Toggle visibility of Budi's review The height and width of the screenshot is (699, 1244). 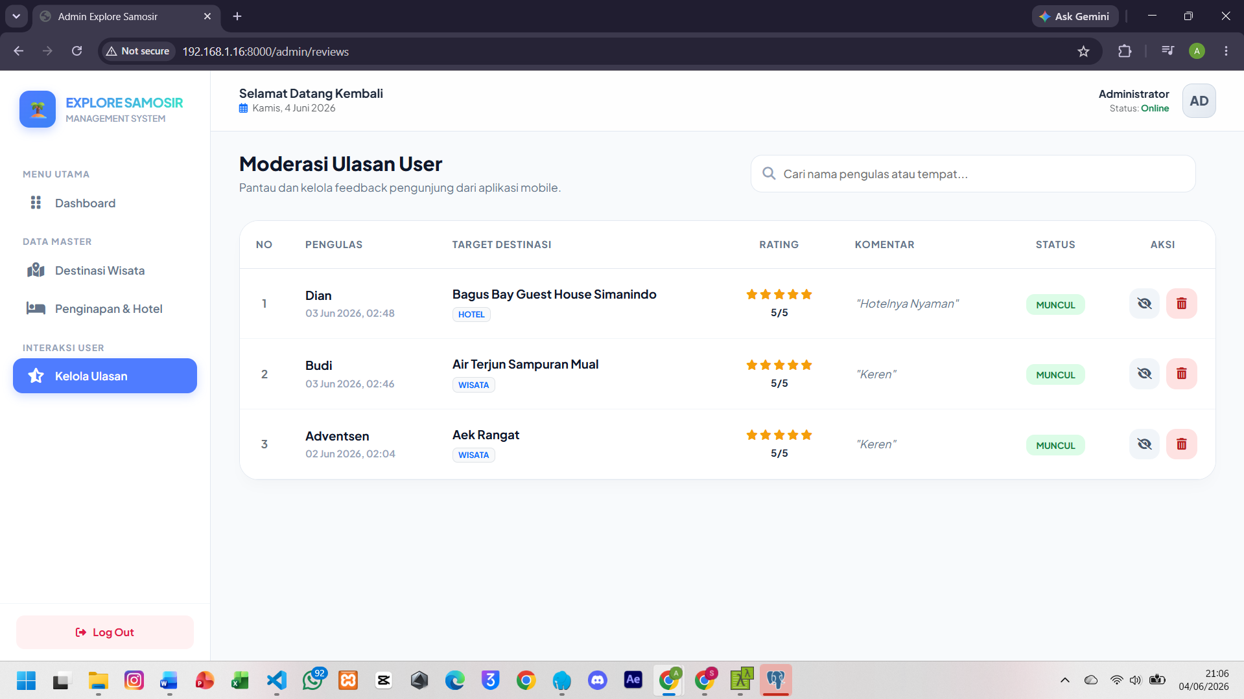pyautogui.click(x=1144, y=374)
